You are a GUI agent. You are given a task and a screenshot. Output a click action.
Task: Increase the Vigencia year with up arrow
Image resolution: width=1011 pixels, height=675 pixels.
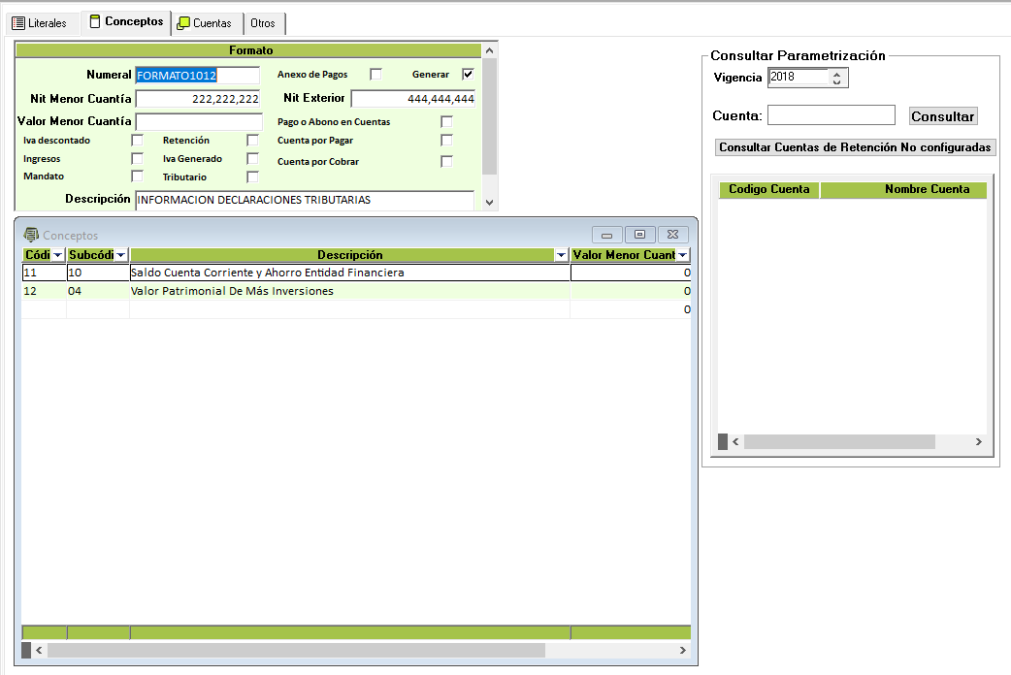click(837, 73)
